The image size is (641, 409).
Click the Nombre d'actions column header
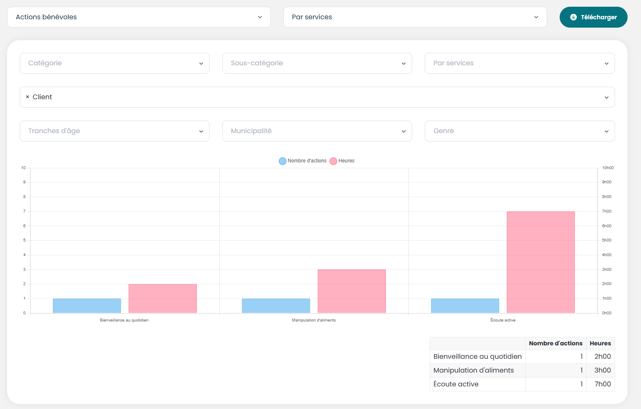point(555,343)
